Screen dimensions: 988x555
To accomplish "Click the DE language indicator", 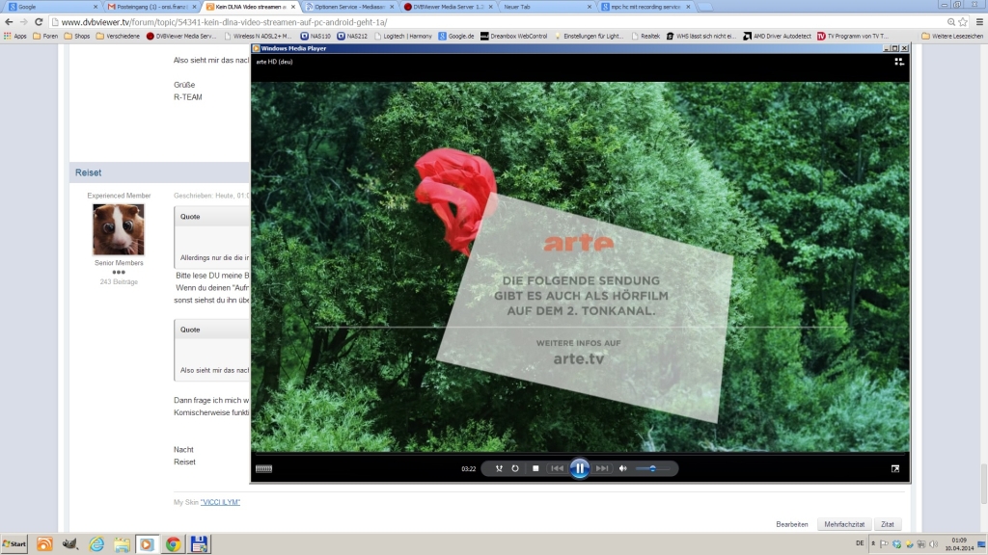I will click(x=860, y=543).
